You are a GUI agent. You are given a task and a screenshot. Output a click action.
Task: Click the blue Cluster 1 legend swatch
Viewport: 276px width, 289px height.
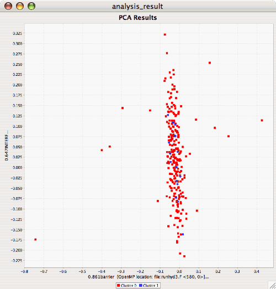[x=141, y=285]
